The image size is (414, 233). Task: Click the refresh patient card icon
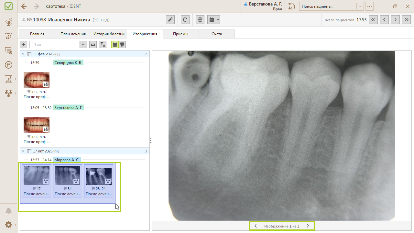[x=185, y=20]
